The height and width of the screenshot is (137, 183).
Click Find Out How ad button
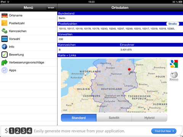point(164,131)
